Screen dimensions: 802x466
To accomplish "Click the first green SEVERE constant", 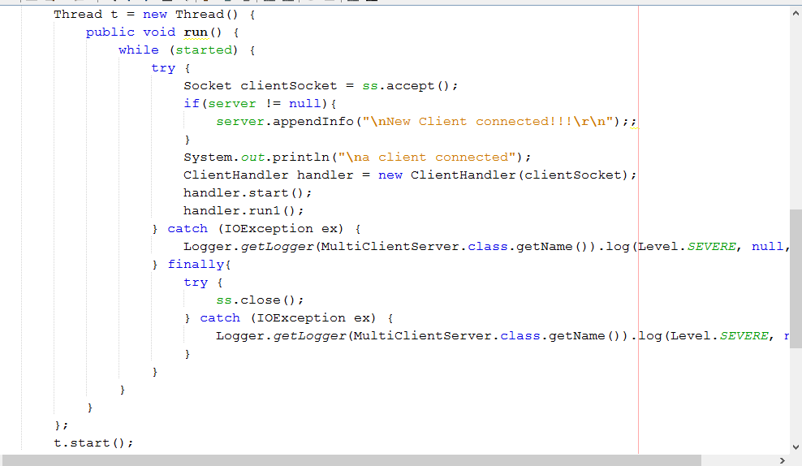I will pyautogui.click(x=711, y=247).
